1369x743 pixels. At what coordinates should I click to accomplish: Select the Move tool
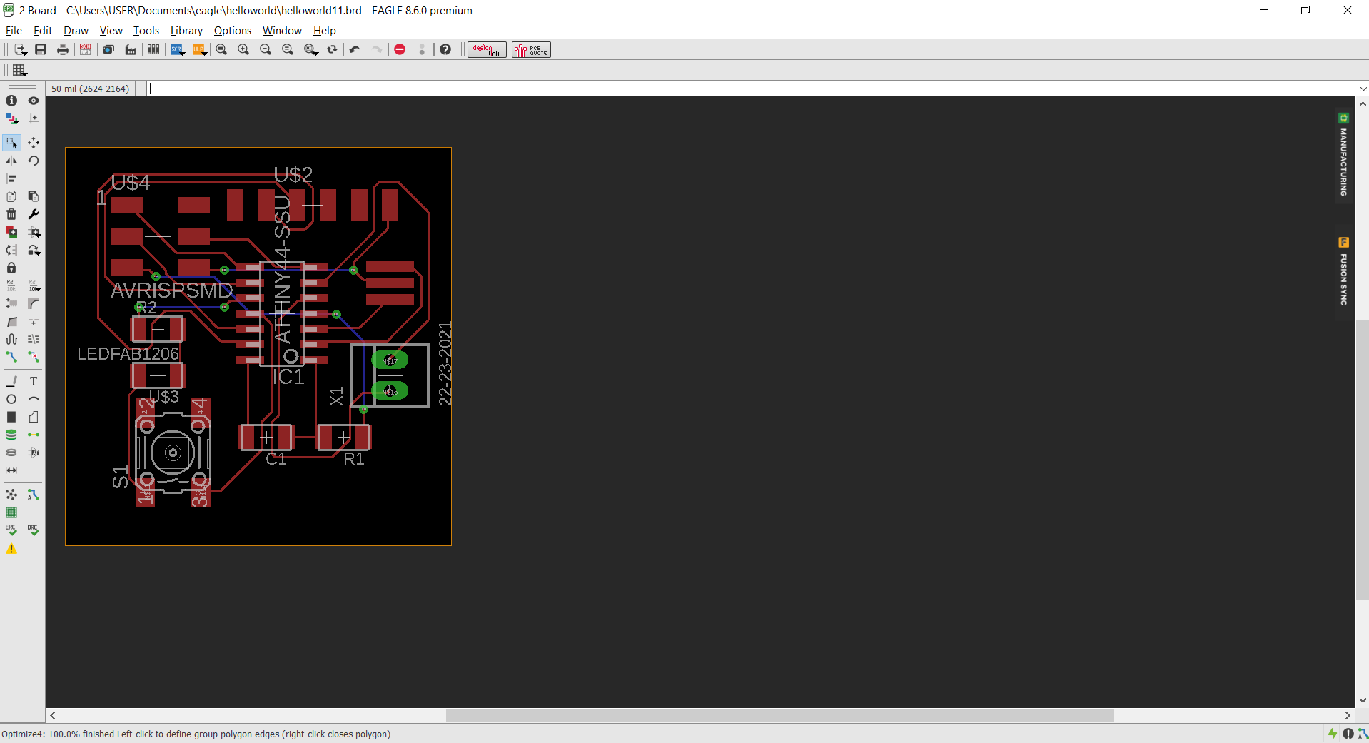click(34, 143)
